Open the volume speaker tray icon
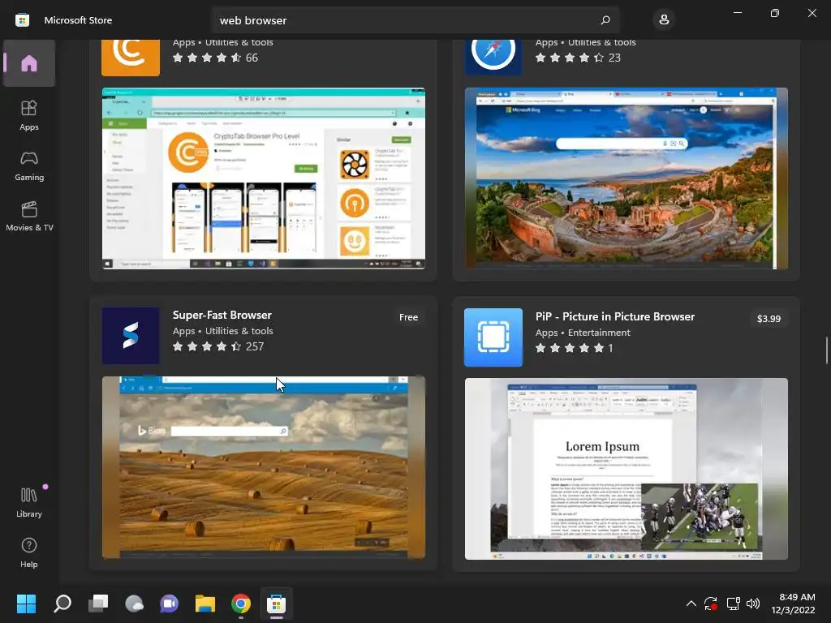 [x=752, y=604]
